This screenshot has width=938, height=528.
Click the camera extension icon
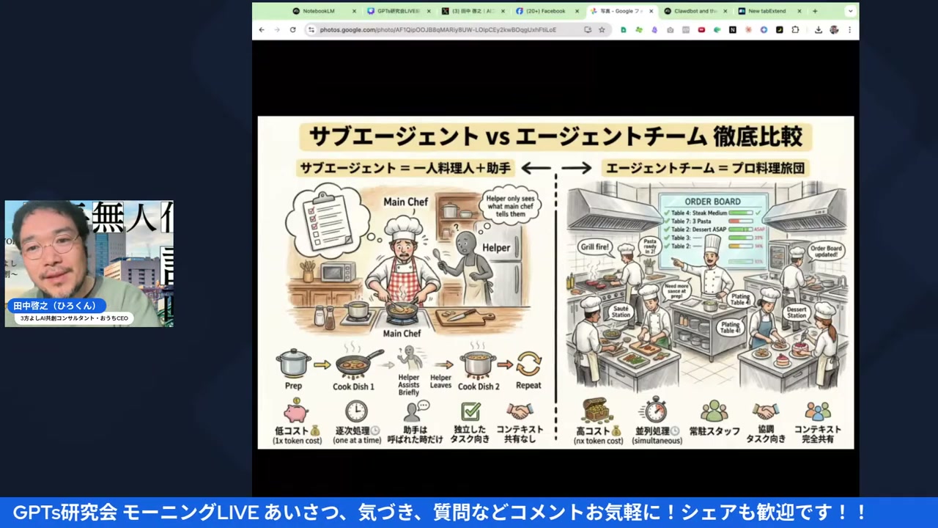670,30
